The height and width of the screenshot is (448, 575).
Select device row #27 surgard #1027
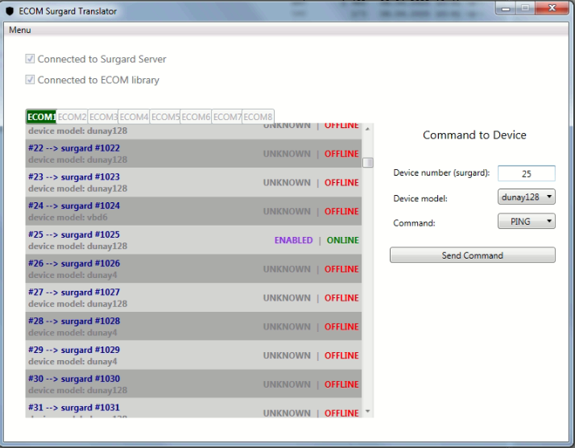tap(193, 297)
